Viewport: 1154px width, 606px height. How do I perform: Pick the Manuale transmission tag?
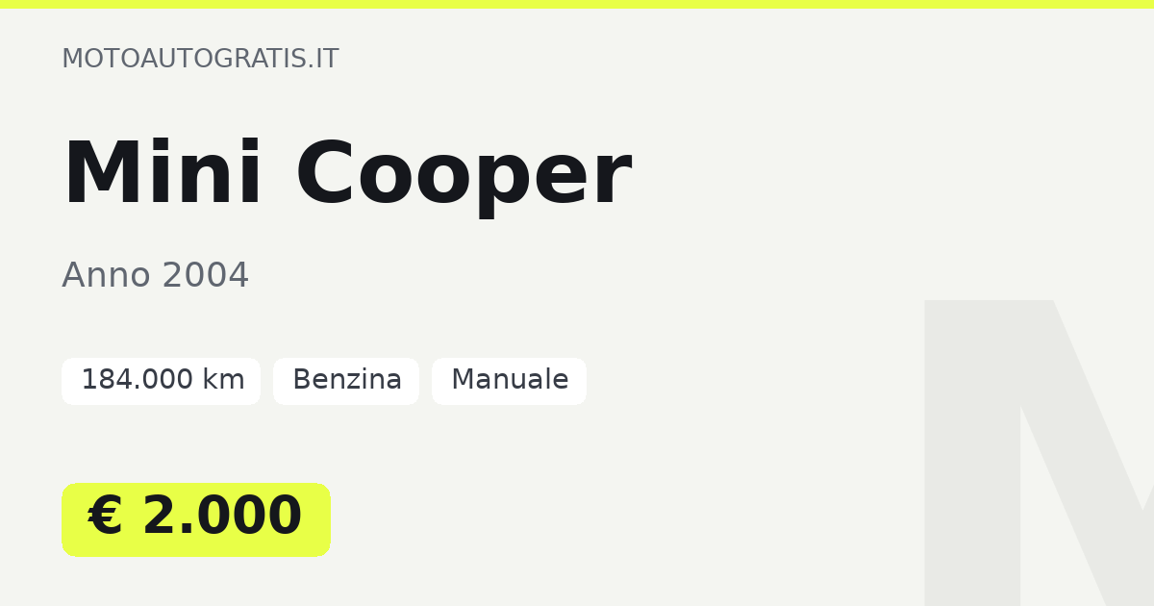click(x=509, y=381)
